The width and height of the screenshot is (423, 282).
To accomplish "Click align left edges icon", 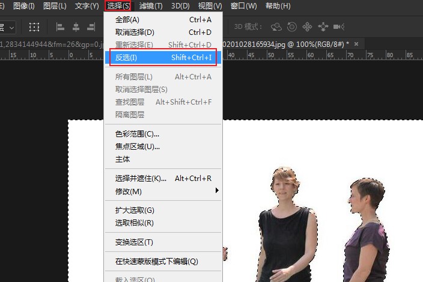I will [x=60, y=27].
